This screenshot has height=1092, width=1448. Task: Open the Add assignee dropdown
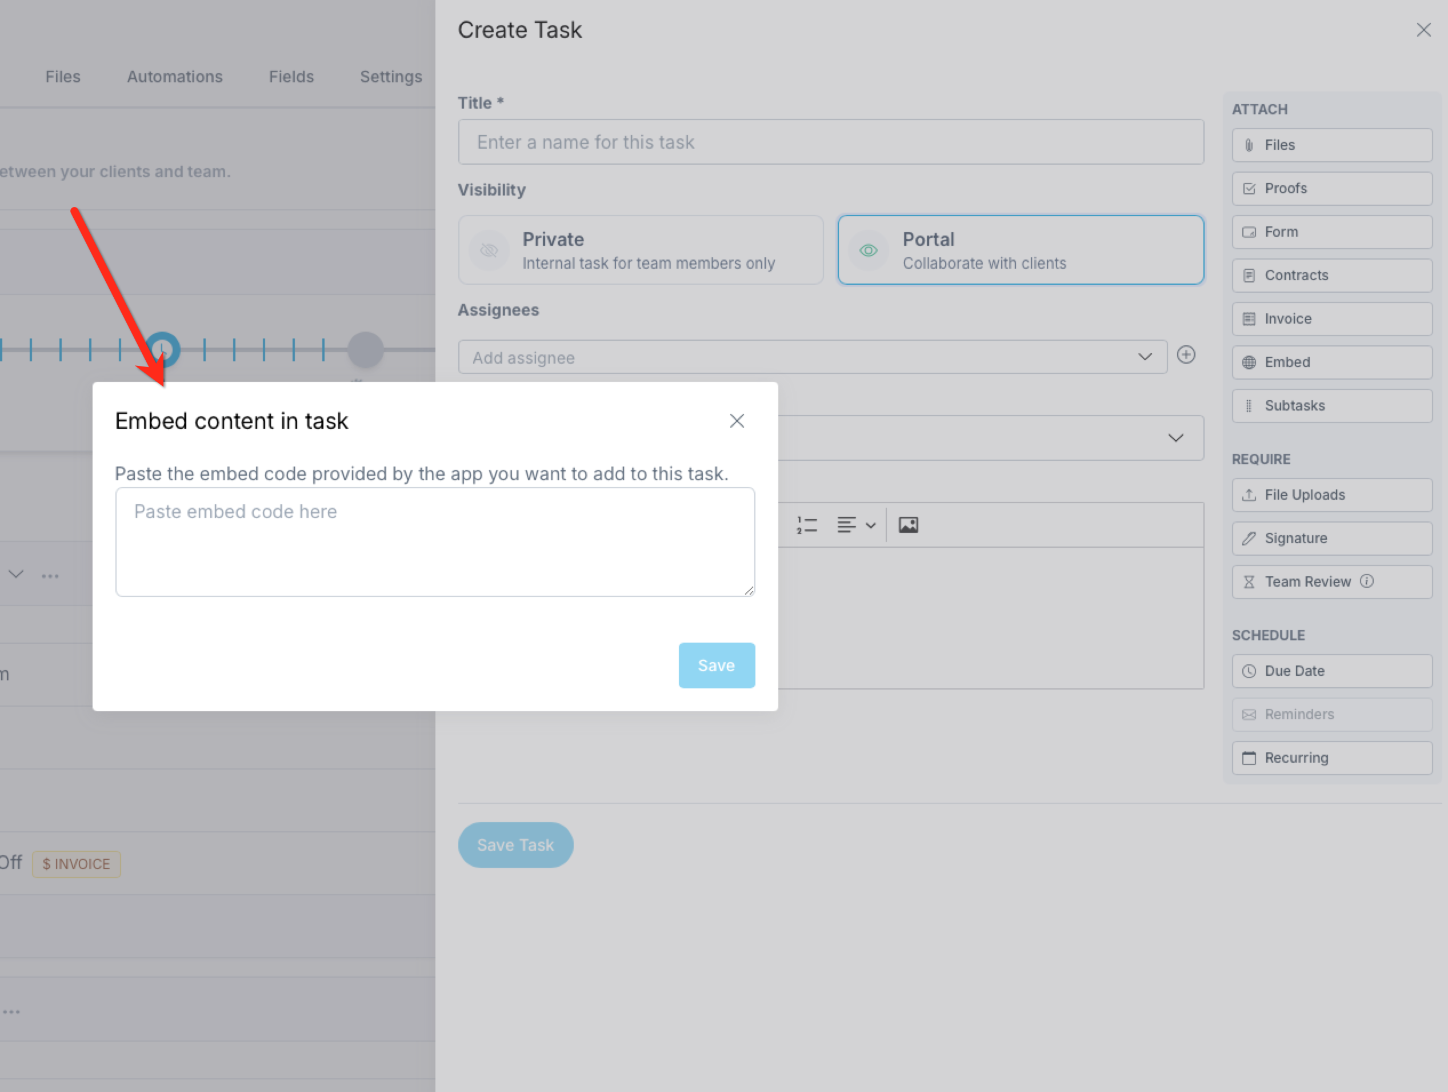pos(812,358)
